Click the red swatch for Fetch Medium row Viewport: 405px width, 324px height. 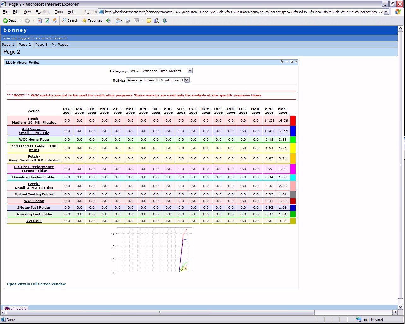[x=293, y=121]
